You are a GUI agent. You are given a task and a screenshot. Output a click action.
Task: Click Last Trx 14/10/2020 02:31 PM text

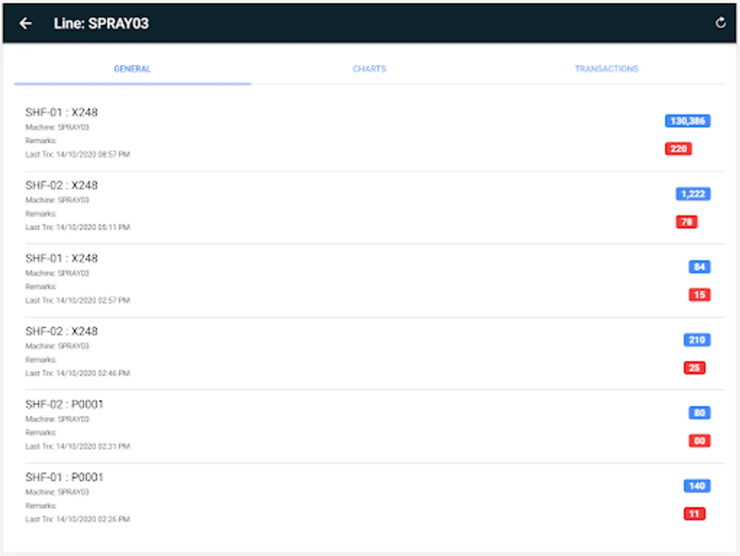point(77,446)
